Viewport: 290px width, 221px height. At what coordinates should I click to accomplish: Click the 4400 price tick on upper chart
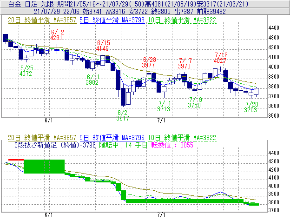point(274,28)
